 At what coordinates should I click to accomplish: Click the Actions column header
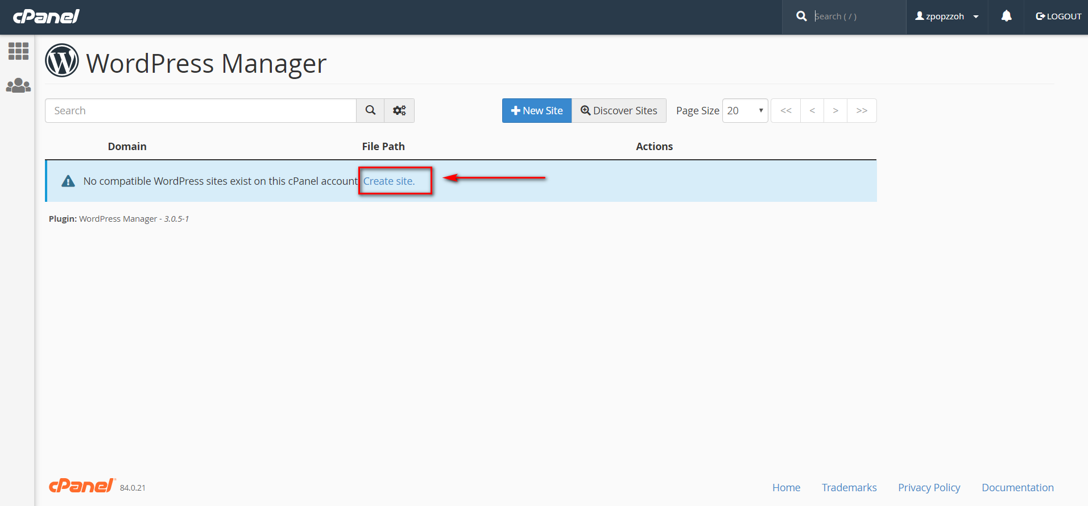654,147
